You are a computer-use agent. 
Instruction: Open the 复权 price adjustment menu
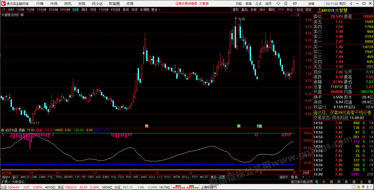(236, 10)
